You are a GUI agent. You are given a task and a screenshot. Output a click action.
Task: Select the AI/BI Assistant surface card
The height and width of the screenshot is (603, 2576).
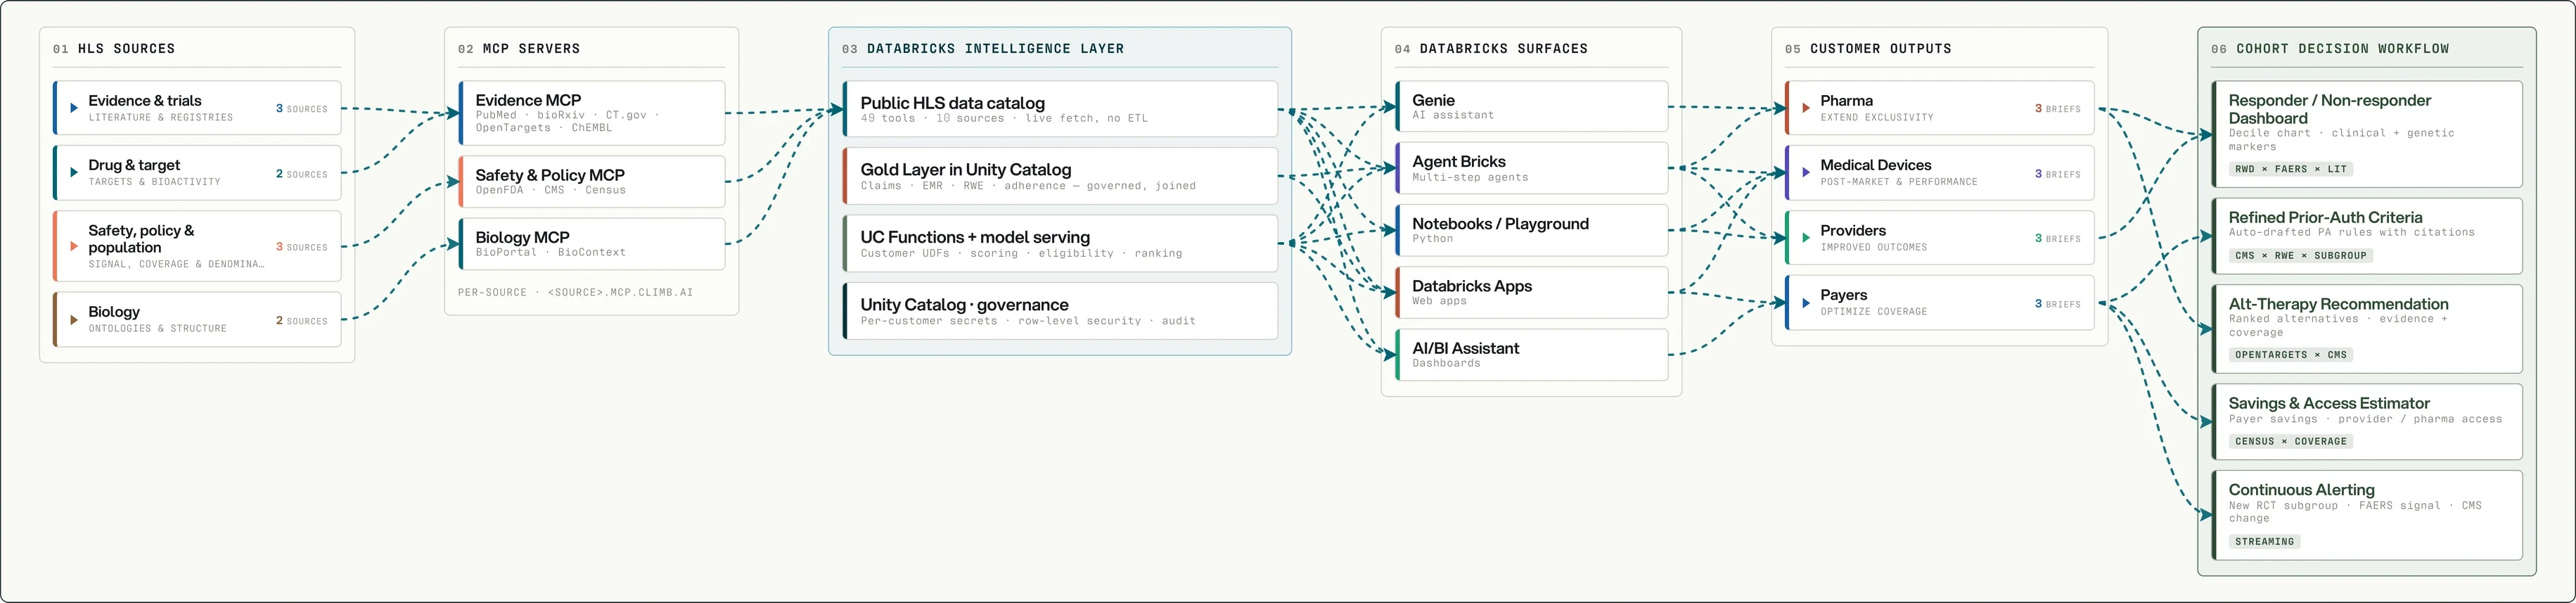coord(1532,354)
